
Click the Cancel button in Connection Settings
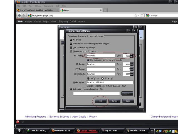(x=114, y=101)
